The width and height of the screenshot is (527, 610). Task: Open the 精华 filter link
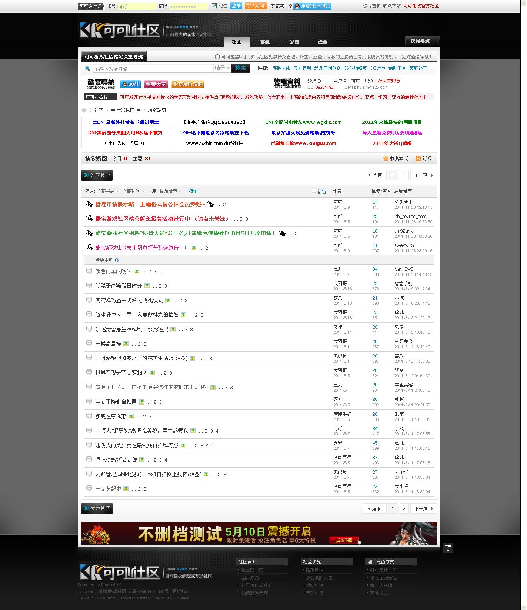coord(193,191)
